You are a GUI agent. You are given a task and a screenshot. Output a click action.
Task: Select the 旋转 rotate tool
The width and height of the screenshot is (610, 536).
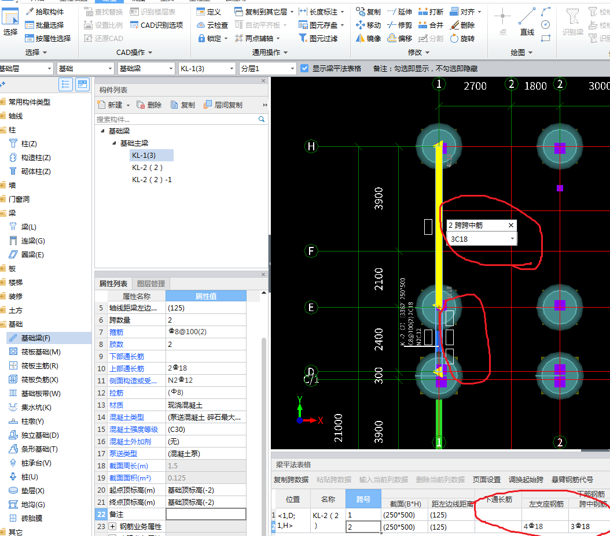point(462,38)
